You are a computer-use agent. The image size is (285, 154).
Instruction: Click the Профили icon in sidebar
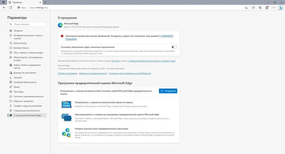pos(11,31)
